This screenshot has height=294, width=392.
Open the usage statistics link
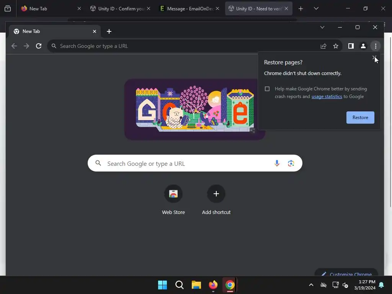[x=327, y=96]
